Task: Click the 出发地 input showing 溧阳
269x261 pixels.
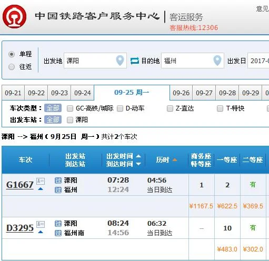Action: (95, 61)
